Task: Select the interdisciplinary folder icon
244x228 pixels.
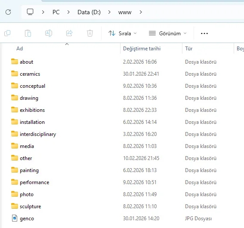Action: [15, 134]
